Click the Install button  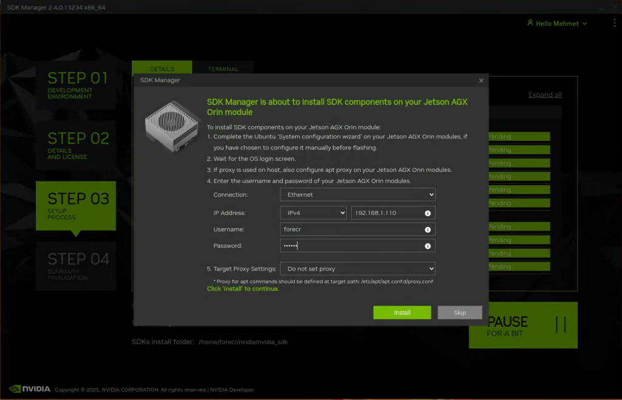point(402,312)
